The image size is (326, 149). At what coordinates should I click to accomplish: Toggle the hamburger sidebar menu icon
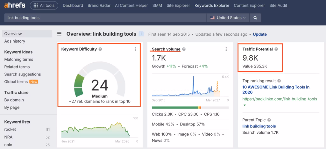(60, 34)
